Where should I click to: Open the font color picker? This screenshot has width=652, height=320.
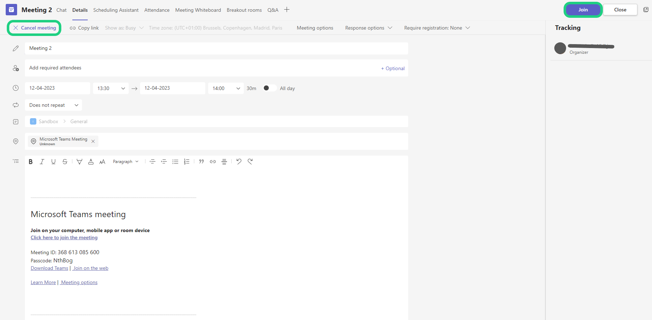[91, 162]
